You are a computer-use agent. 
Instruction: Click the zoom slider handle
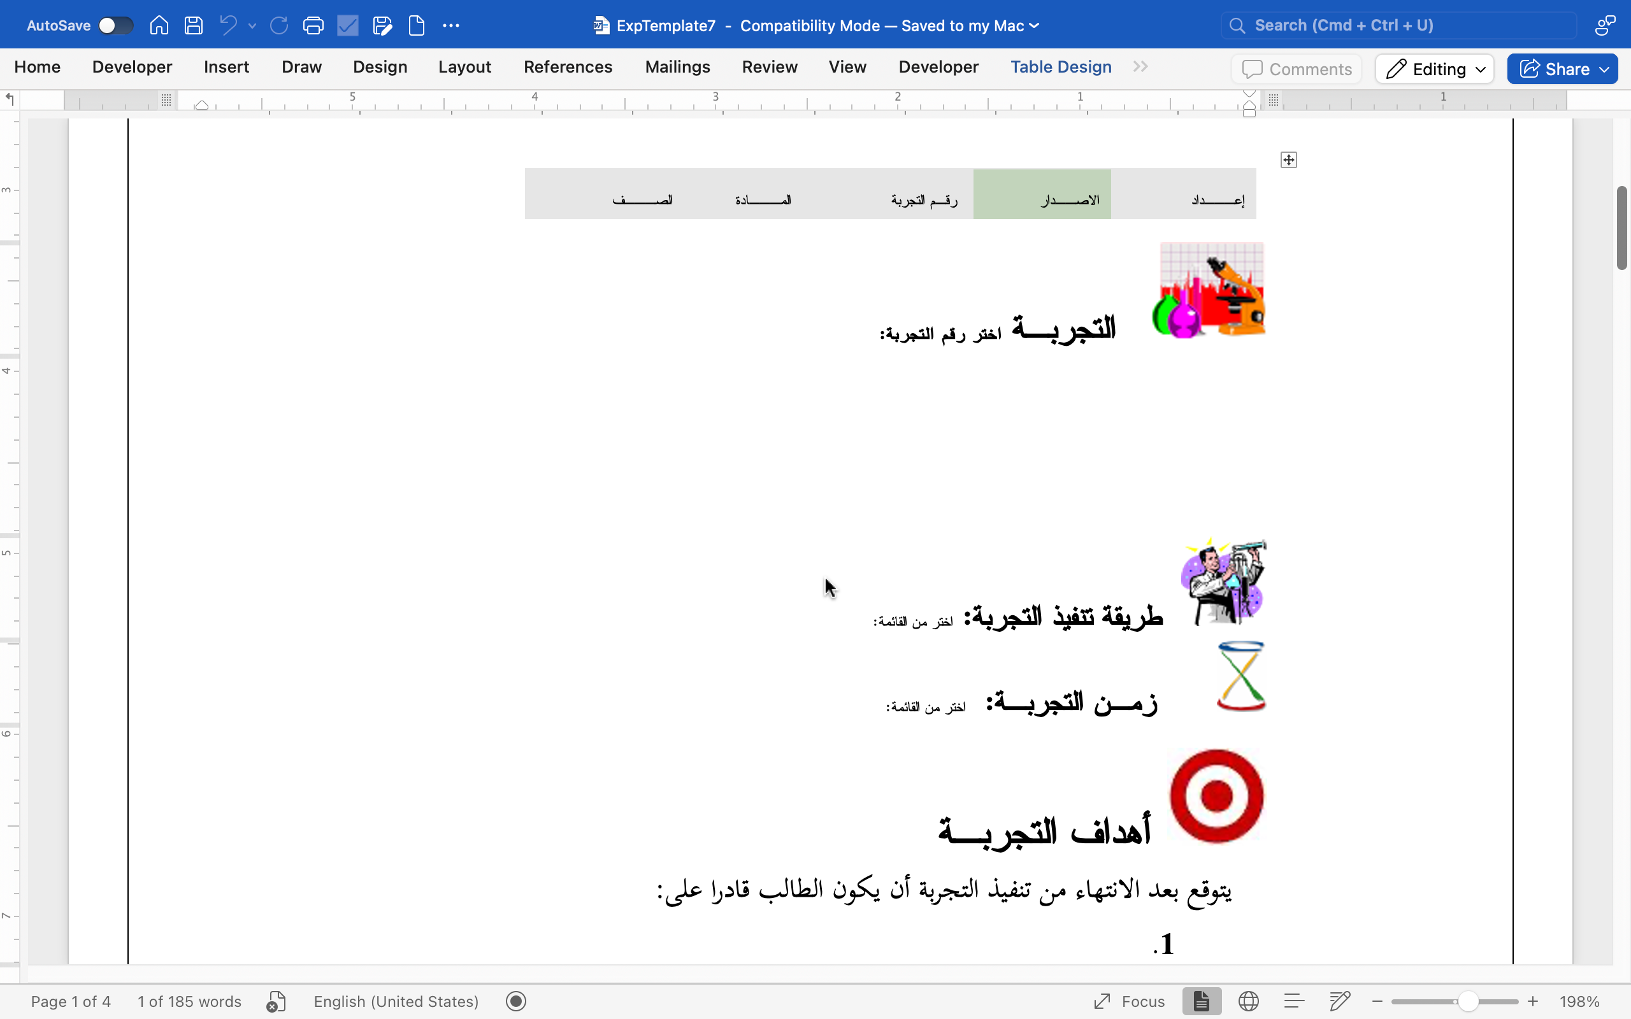tap(1467, 1001)
